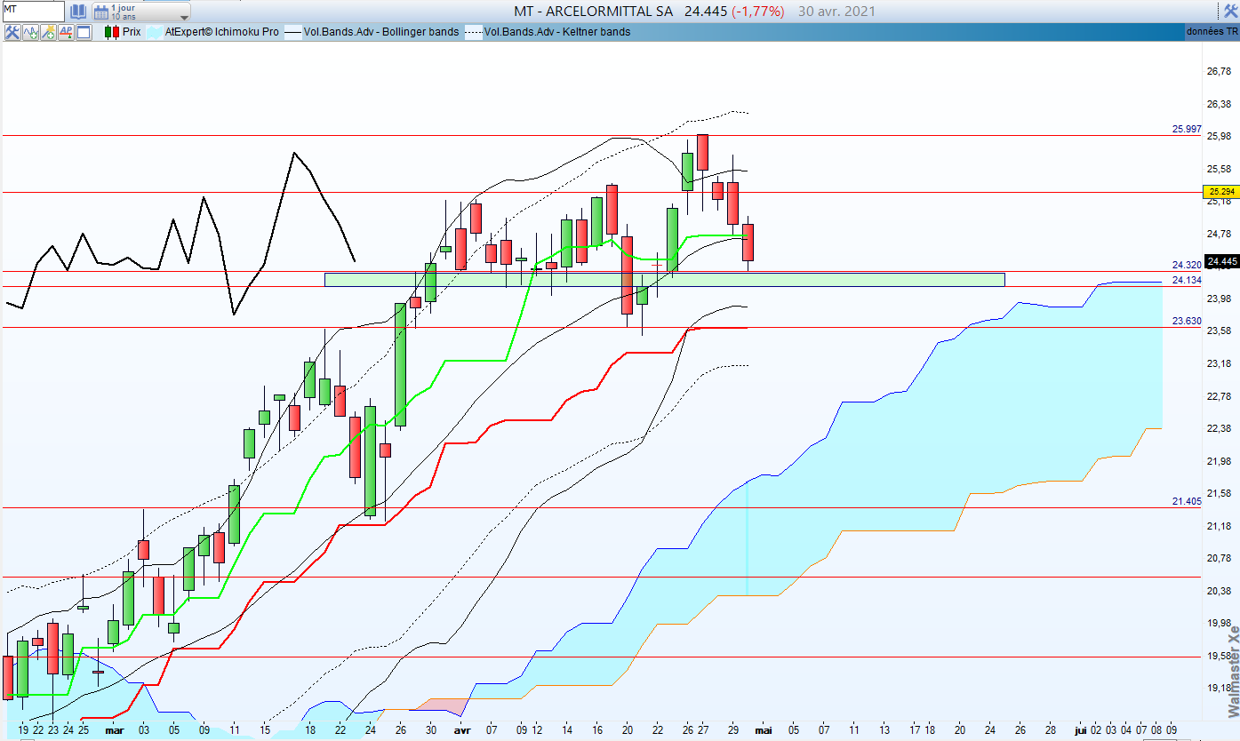
Task: Select the 25.997 horizontal line label
Action: pos(1187,129)
